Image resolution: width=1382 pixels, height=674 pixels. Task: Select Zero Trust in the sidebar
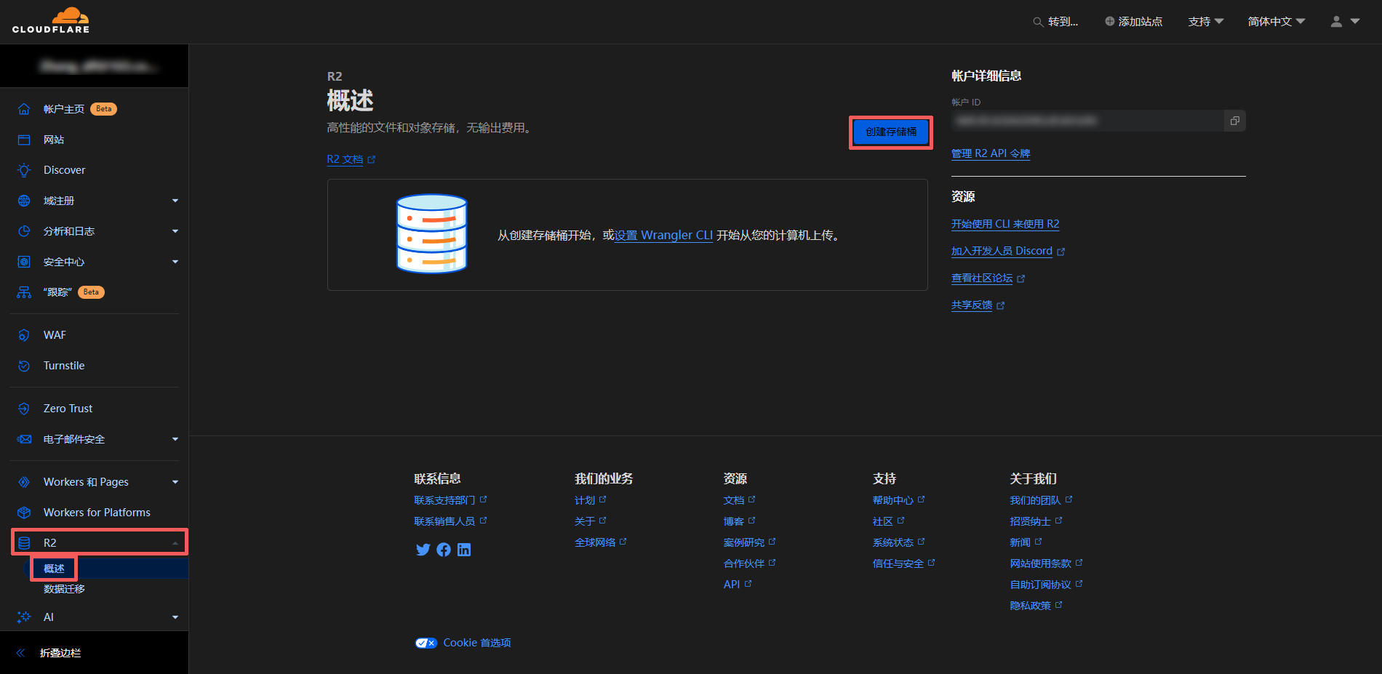[x=68, y=408]
